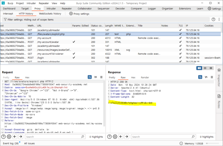Viewport: 223px width, 146px height.
Task: Click the highlighted response body secret text
Action: point(132,103)
